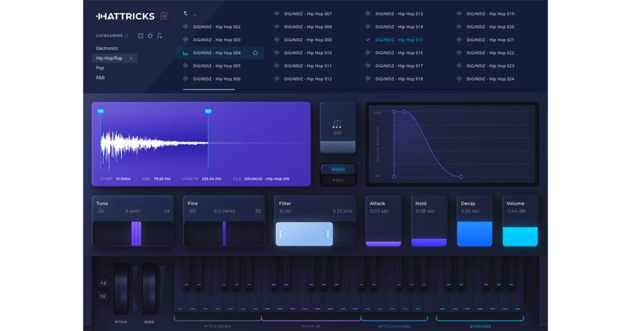Enable MONO voice mode

tap(338, 169)
